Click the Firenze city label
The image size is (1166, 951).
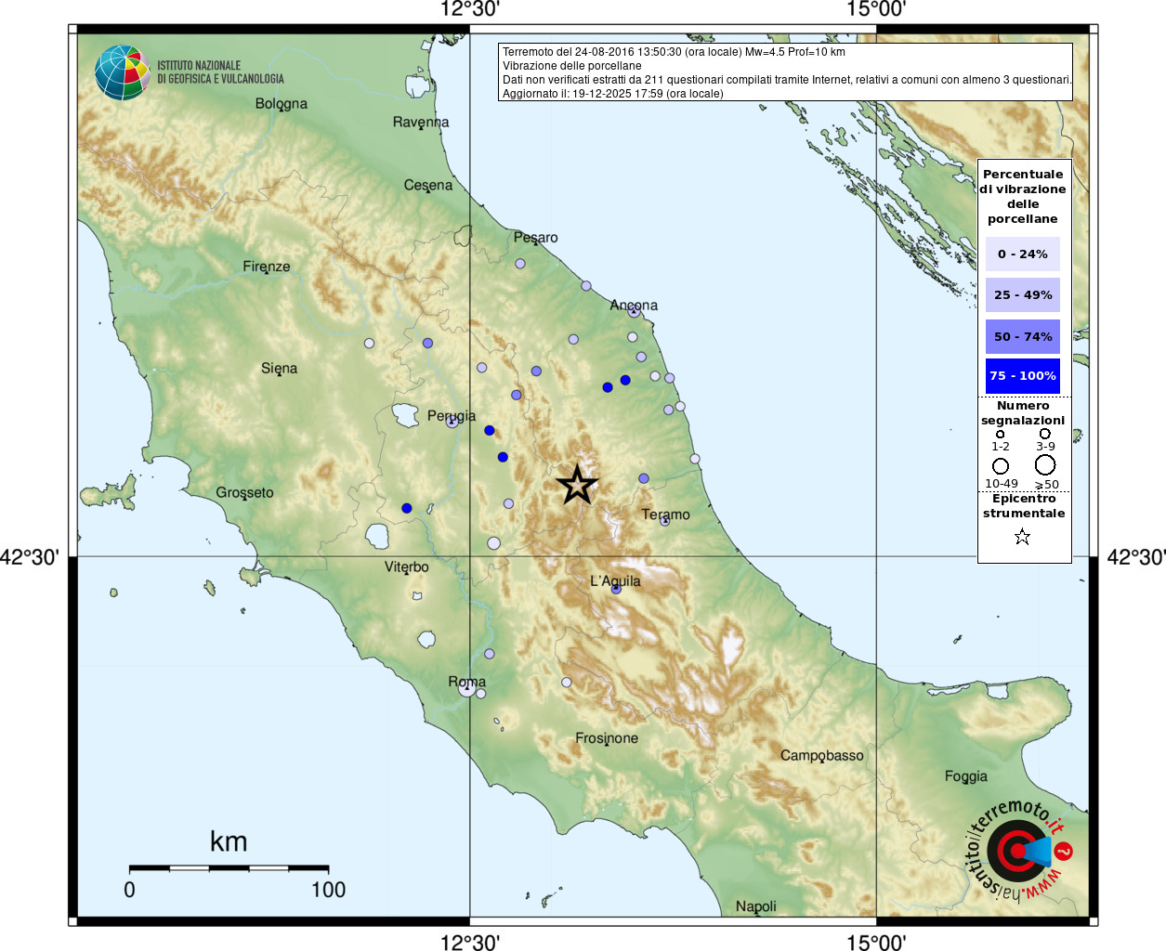[267, 266]
